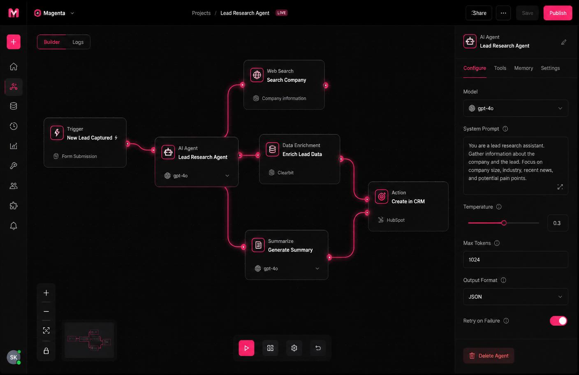The height and width of the screenshot is (375, 579).
Task: Open the database icon in sidebar
Action: point(14,106)
